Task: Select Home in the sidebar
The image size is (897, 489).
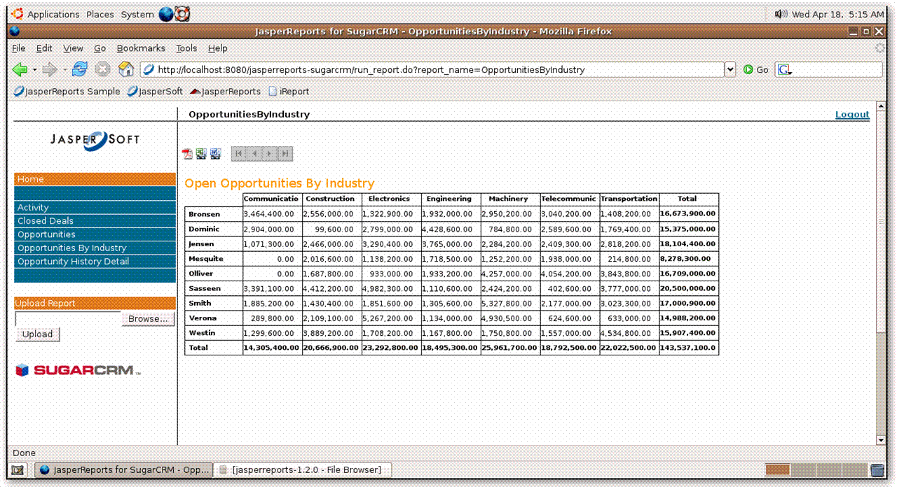Action: [95, 179]
